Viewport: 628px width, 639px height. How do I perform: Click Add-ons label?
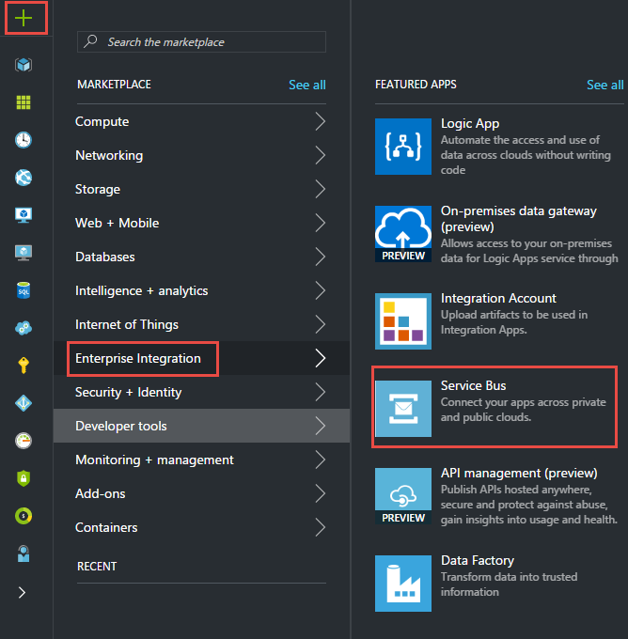101,493
